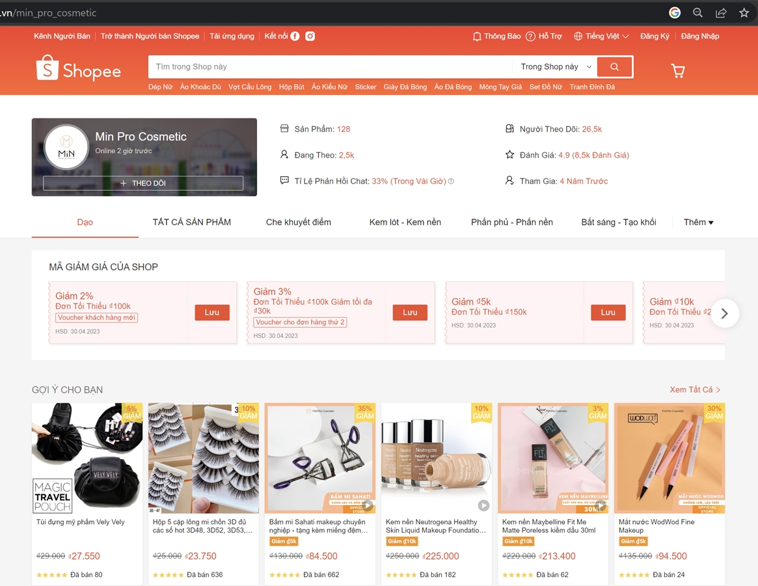Click Trở thành Người bán Shopee link
758x586 pixels.
tap(150, 36)
